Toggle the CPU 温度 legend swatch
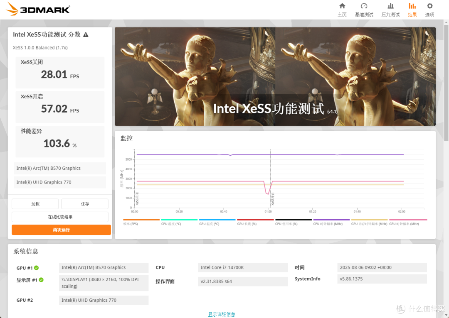This screenshot has height=318, width=449. click(x=179, y=220)
